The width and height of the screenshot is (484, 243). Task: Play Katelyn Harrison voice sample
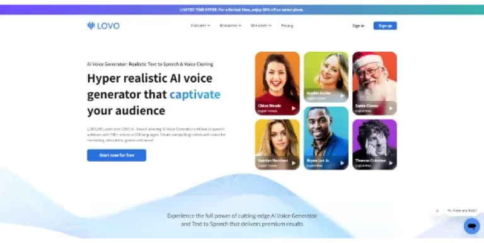[294, 163]
